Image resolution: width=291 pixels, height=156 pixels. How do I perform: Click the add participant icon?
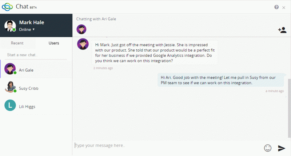click(x=282, y=30)
